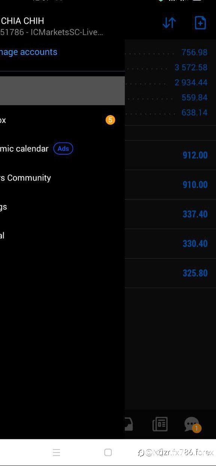
Task: Open the Mailbox menu item
Action: click(x=62, y=120)
